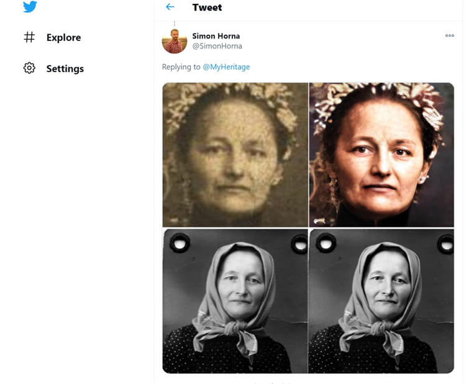Go back using the arrow icon

tap(170, 7)
